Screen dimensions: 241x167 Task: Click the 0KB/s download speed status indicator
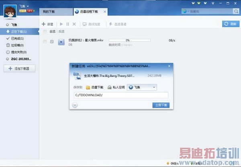[172, 163]
